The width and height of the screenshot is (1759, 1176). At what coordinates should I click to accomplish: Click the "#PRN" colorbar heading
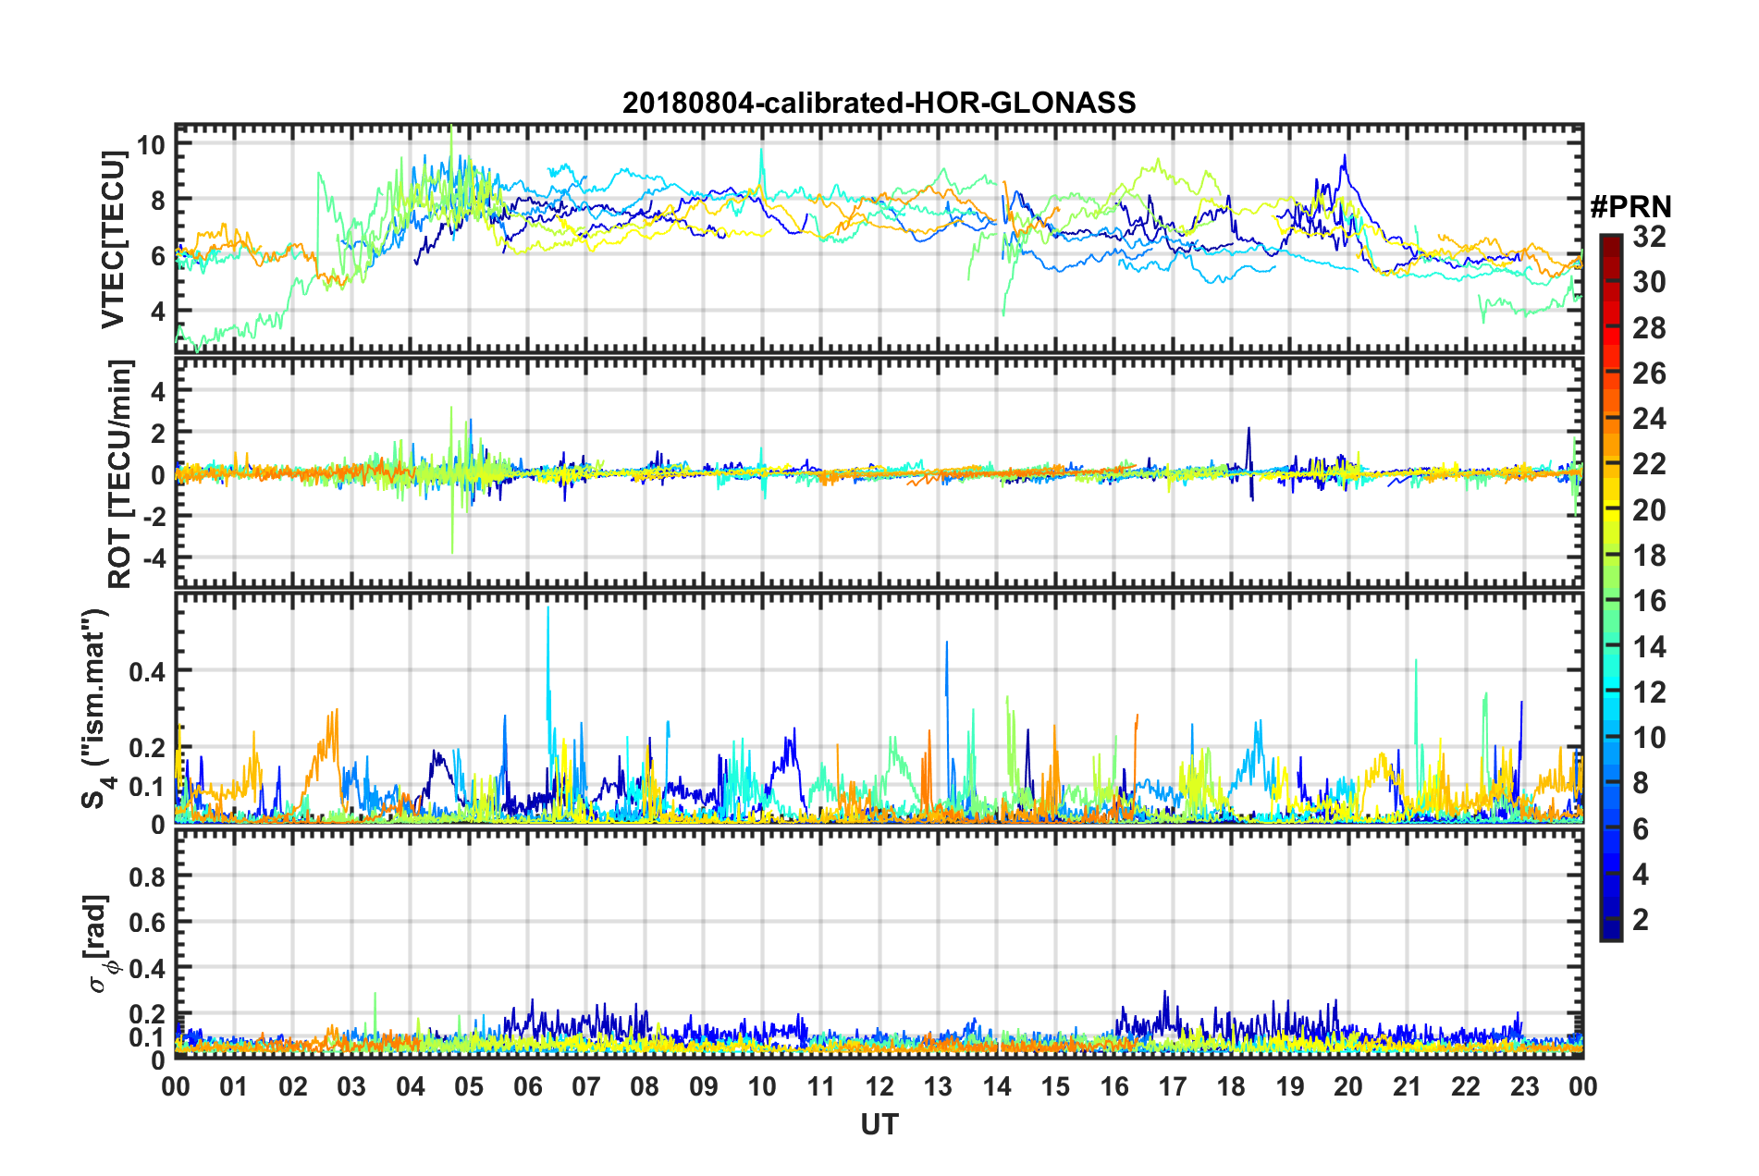[1630, 206]
